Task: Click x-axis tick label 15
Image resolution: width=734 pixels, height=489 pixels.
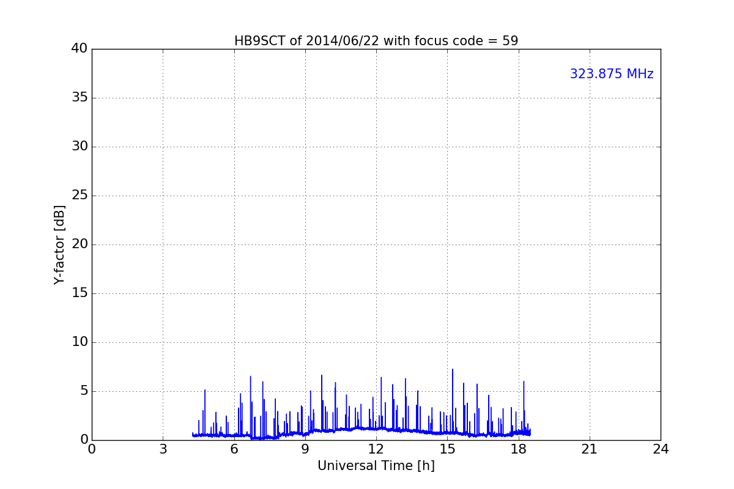Action: coord(447,449)
